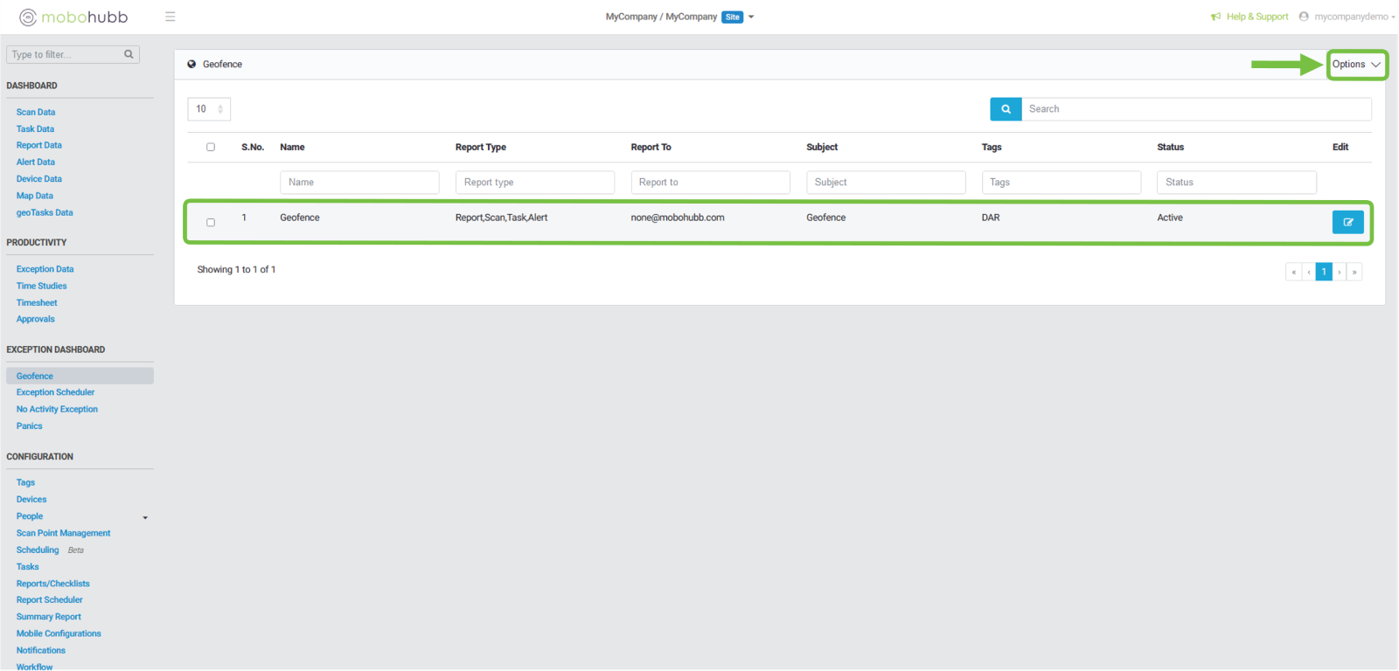Open the mycompanydemo user menu
The width and height of the screenshot is (1399, 671).
(x=1347, y=17)
